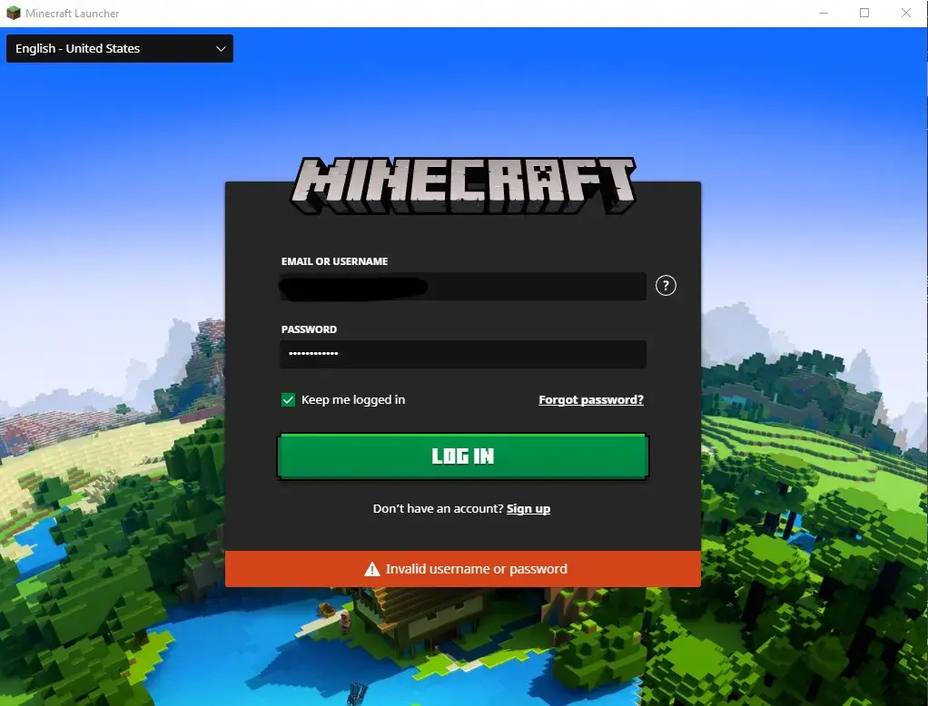The height and width of the screenshot is (706, 928).
Task: Click the Minecraft Launcher title bar text
Action: (73, 14)
